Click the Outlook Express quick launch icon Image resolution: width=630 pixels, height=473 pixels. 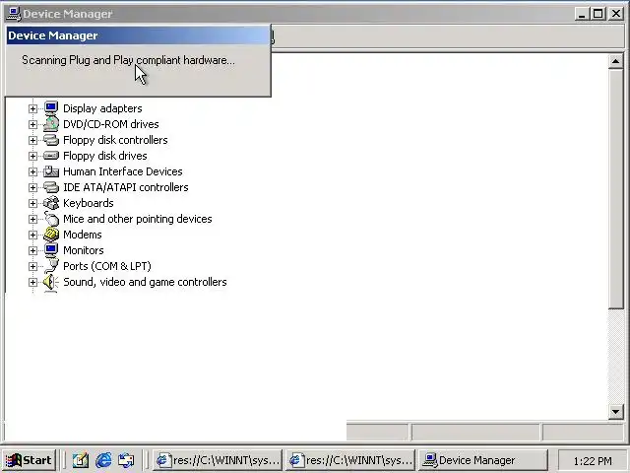pos(126,460)
